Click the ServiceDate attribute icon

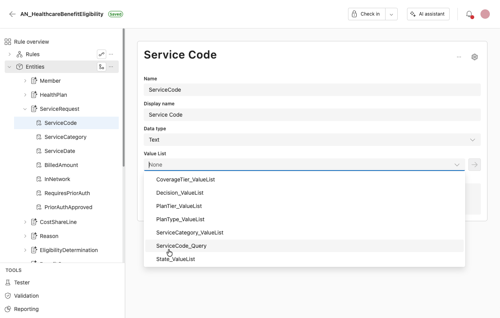pos(39,151)
